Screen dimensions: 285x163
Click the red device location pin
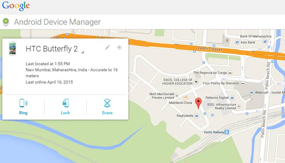(x=198, y=103)
